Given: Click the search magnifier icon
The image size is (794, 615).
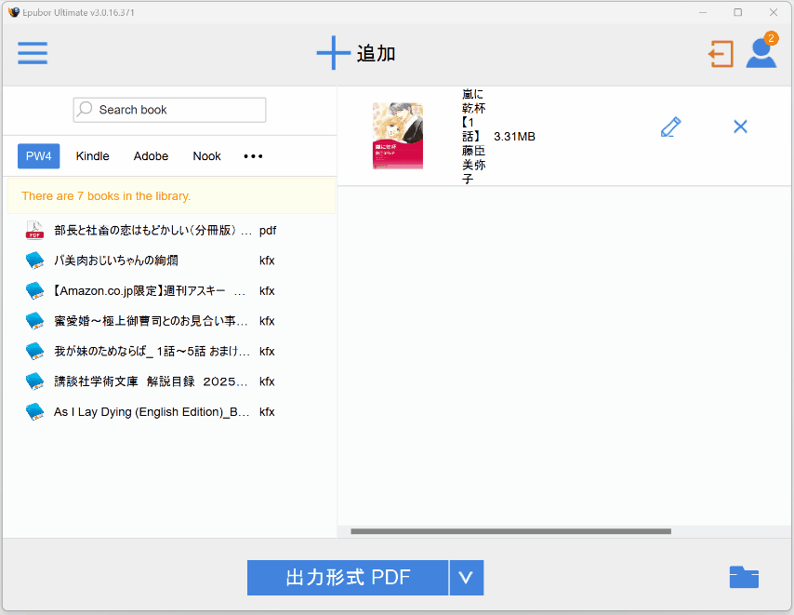Looking at the screenshot, I should pyautogui.click(x=86, y=109).
